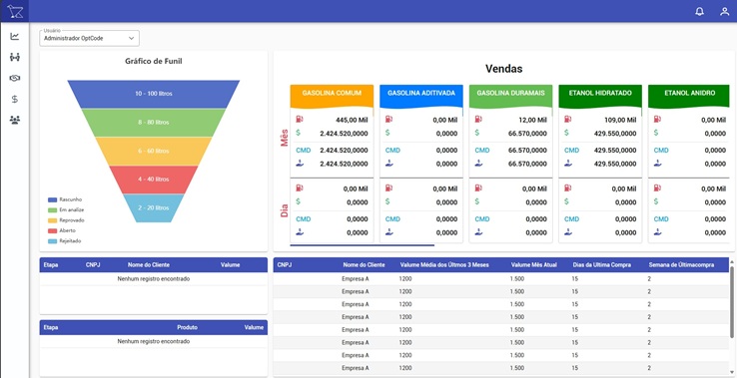Toggle the Rascunho legend item
737x378 pixels.
click(65, 199)
